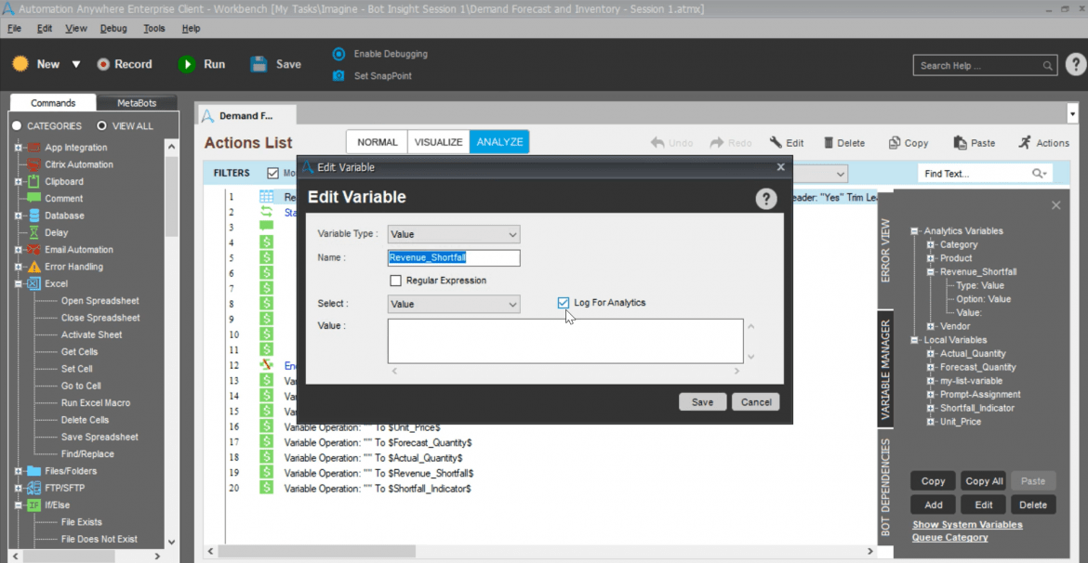Click the Actions running-man icon
1088x563 pixels.
coord(1024,142)
